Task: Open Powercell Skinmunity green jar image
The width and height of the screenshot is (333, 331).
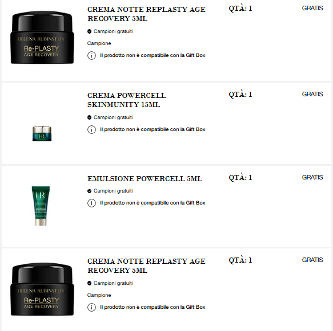Action: click(42, 134)
